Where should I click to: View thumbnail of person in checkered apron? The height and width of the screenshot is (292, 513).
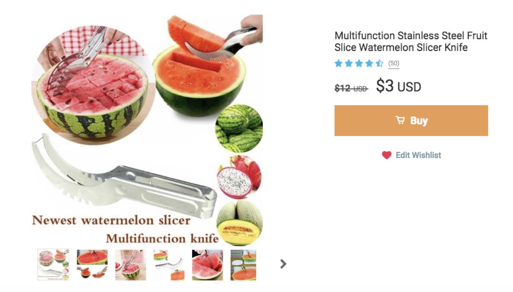coord(130,265)
